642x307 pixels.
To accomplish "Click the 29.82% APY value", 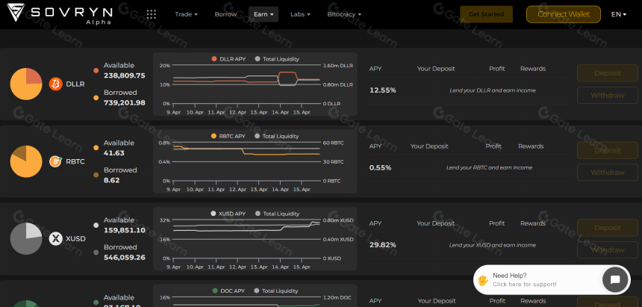I will pyautogui.click(x=382, y=245).
